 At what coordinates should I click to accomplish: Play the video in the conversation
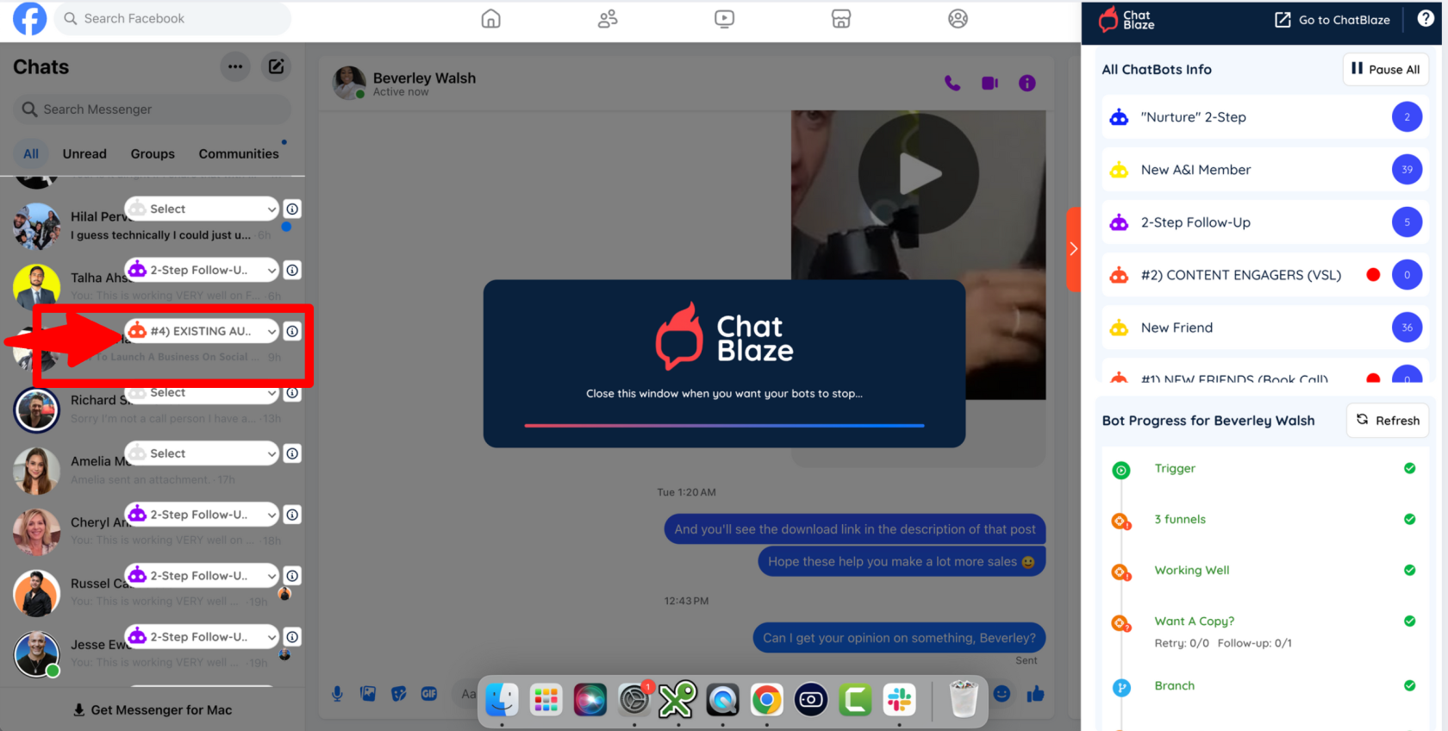click(919, 174)
